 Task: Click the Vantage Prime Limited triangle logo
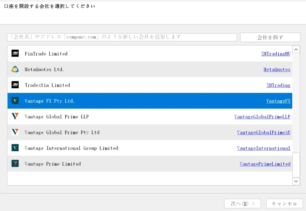[x=15, y=164]
